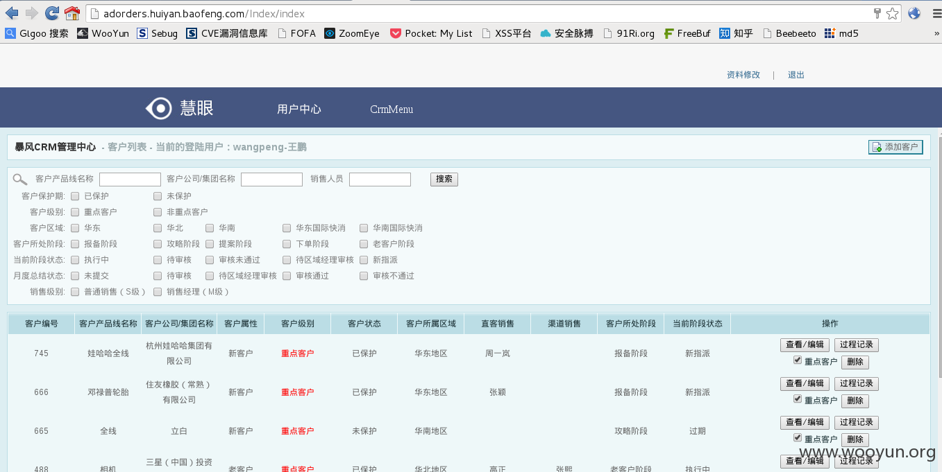This screenshot has width=942, height=472.
Task: Open Beebeeto bookmark
Action: pyautogui.click(x=789, y=33)
